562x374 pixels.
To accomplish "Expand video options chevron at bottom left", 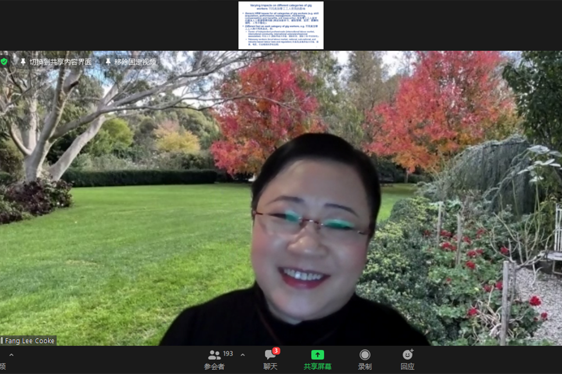I will pos(11,355).
